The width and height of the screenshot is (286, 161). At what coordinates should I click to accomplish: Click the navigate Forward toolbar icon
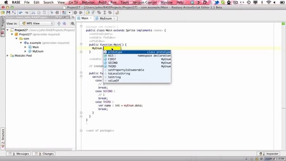[57, 13]
